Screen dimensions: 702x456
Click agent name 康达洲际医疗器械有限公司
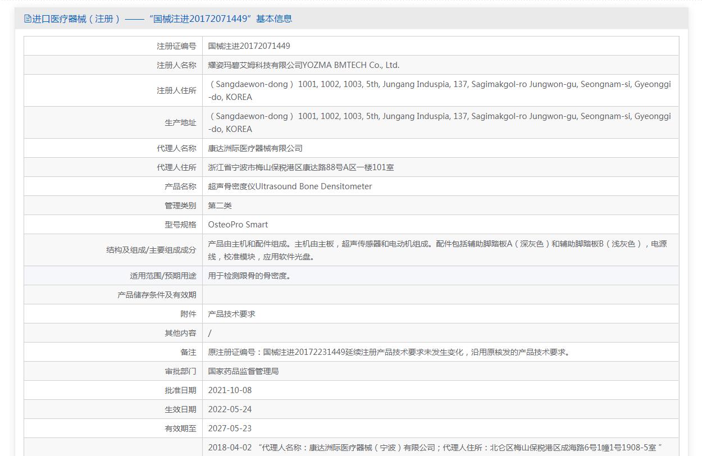[255, 148]
